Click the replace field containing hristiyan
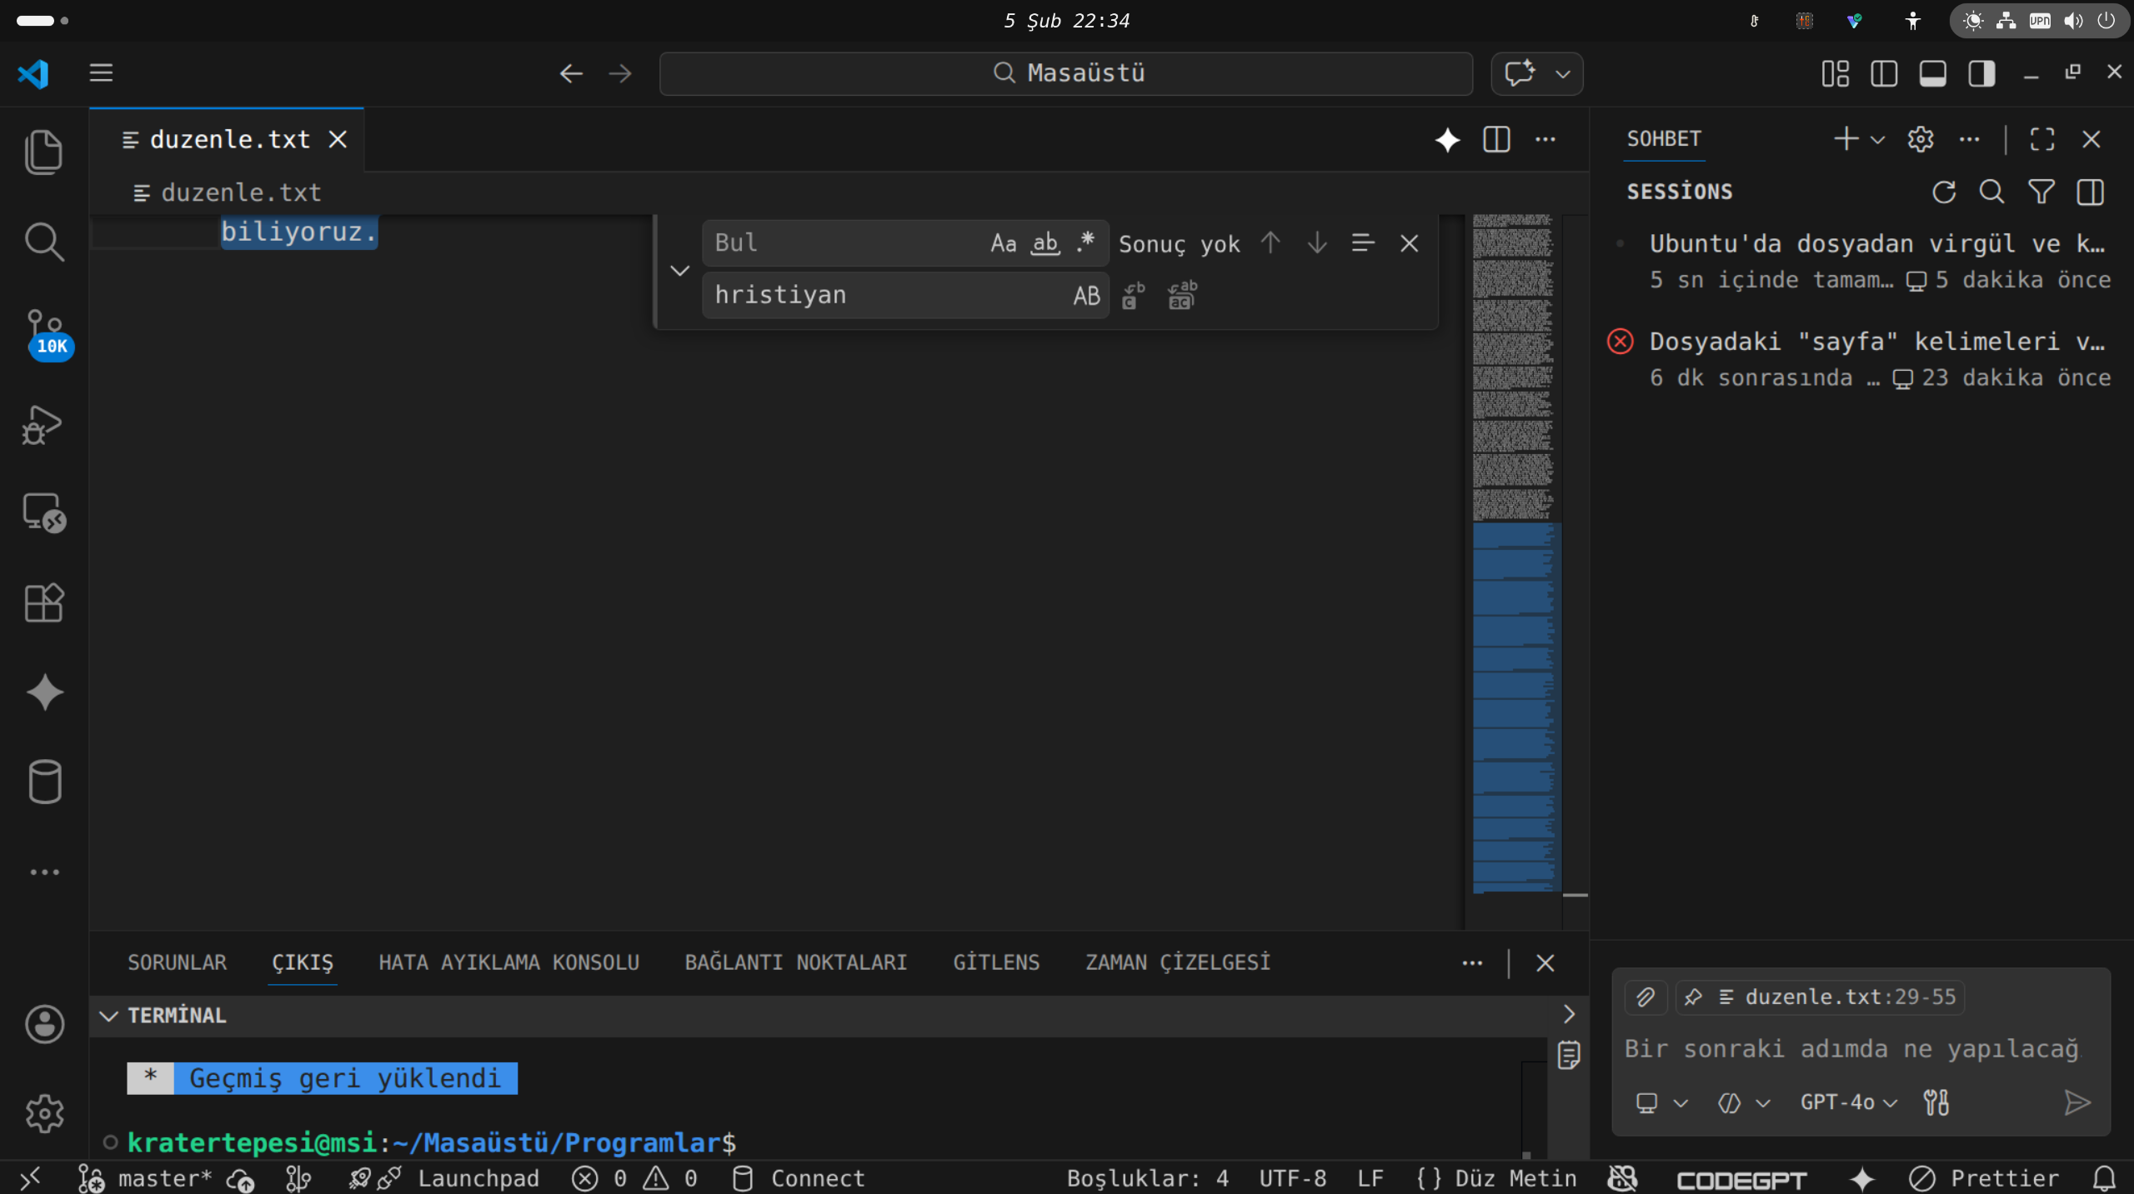The image size is (2134, 1194). [x=888, y=295]
